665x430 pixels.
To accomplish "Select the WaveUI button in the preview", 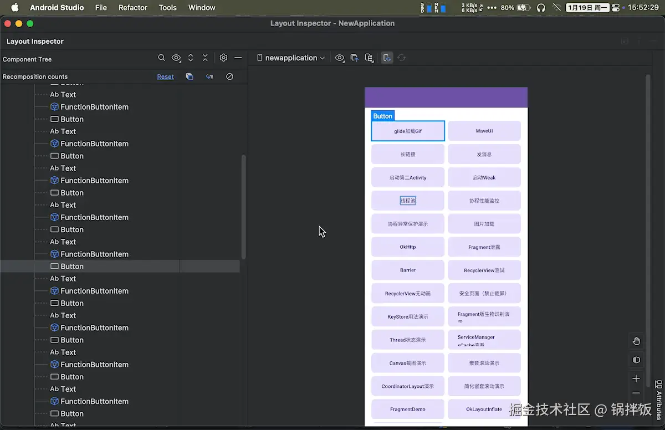I will 484,131.
